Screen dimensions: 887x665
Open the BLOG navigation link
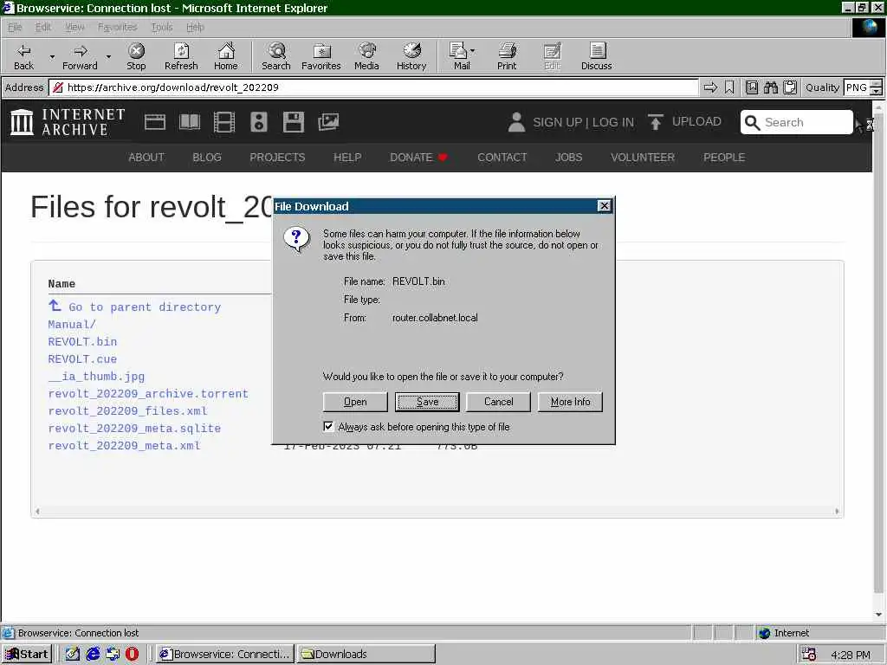point(207,158)
